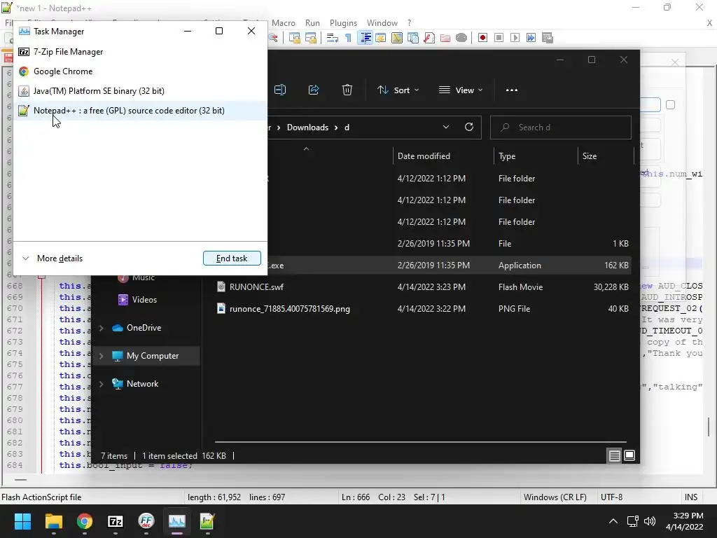Open the see more ellipsis in Explorer
Image resolution: width=717 pixels, height=538 pixels.
pyautogui.click(x=512, y=90)
